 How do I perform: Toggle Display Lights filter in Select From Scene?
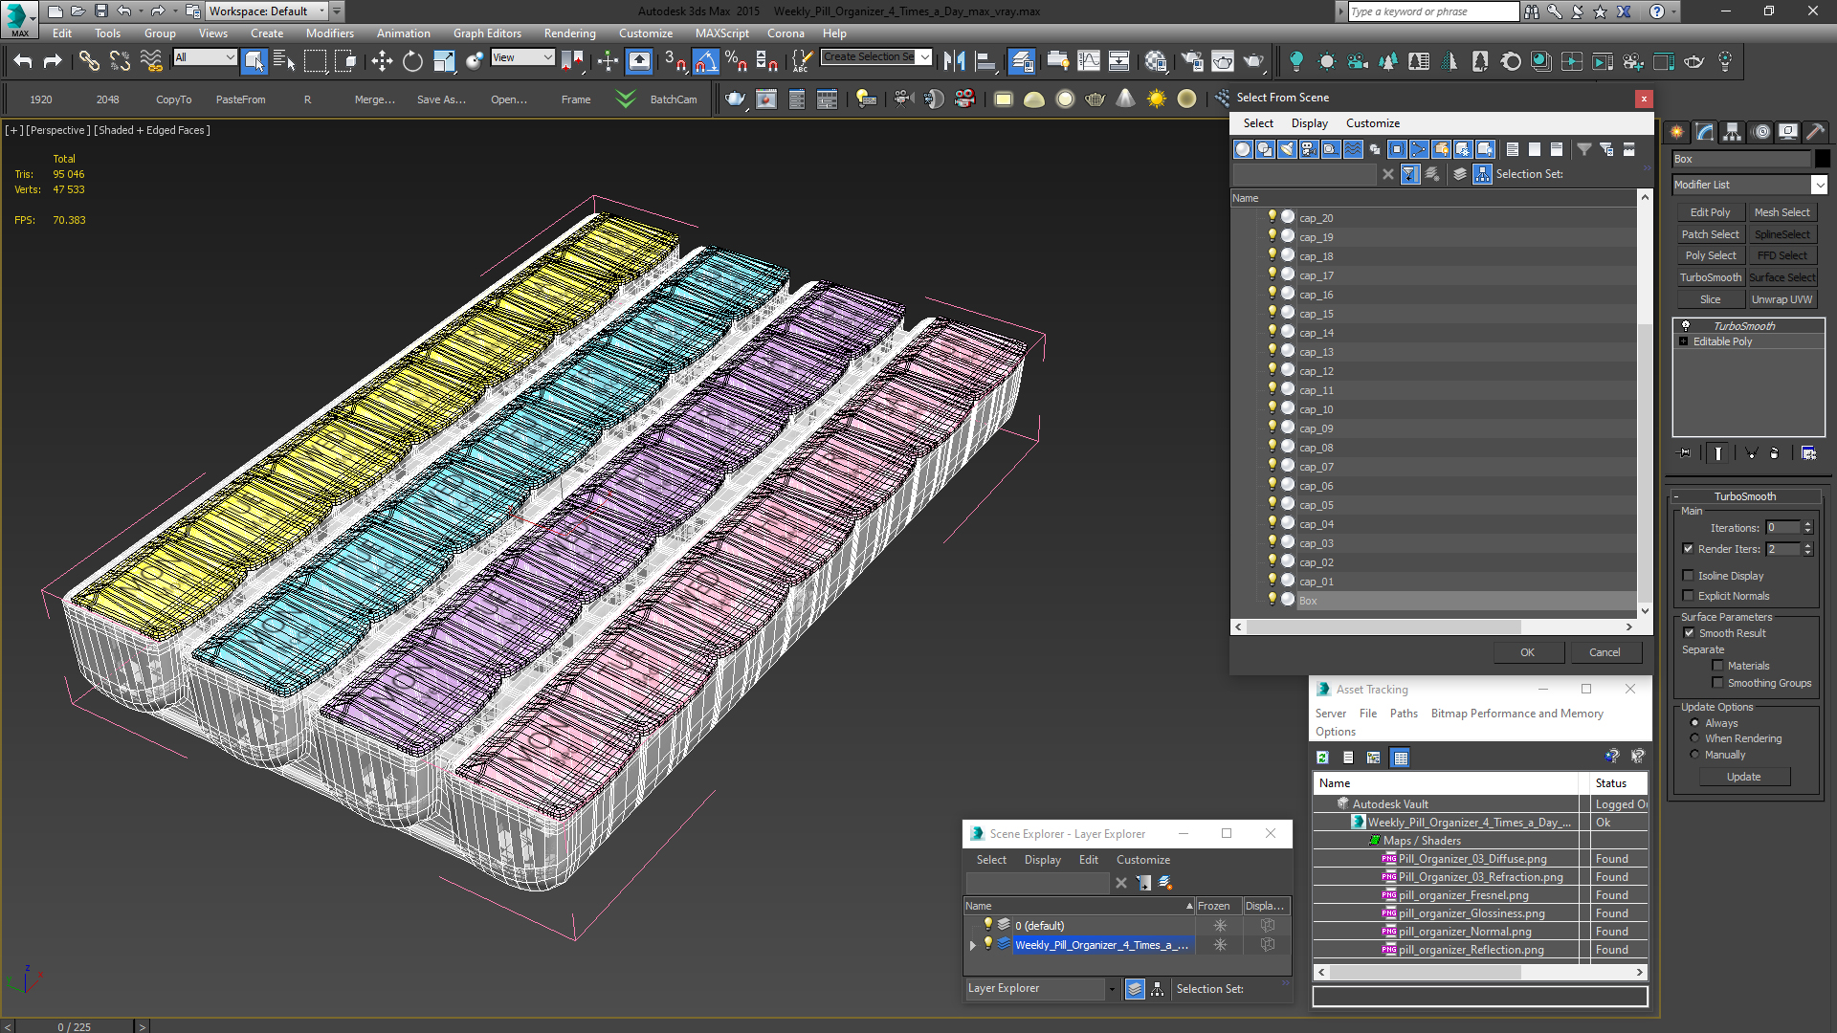pyautogui.click(x=1287, y=149)
